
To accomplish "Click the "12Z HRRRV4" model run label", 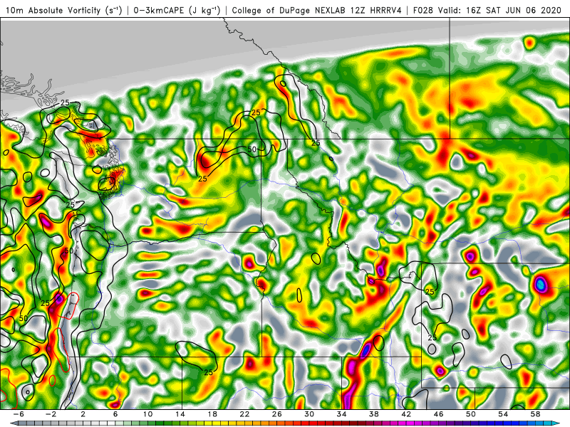I will [x=377, y=10].
